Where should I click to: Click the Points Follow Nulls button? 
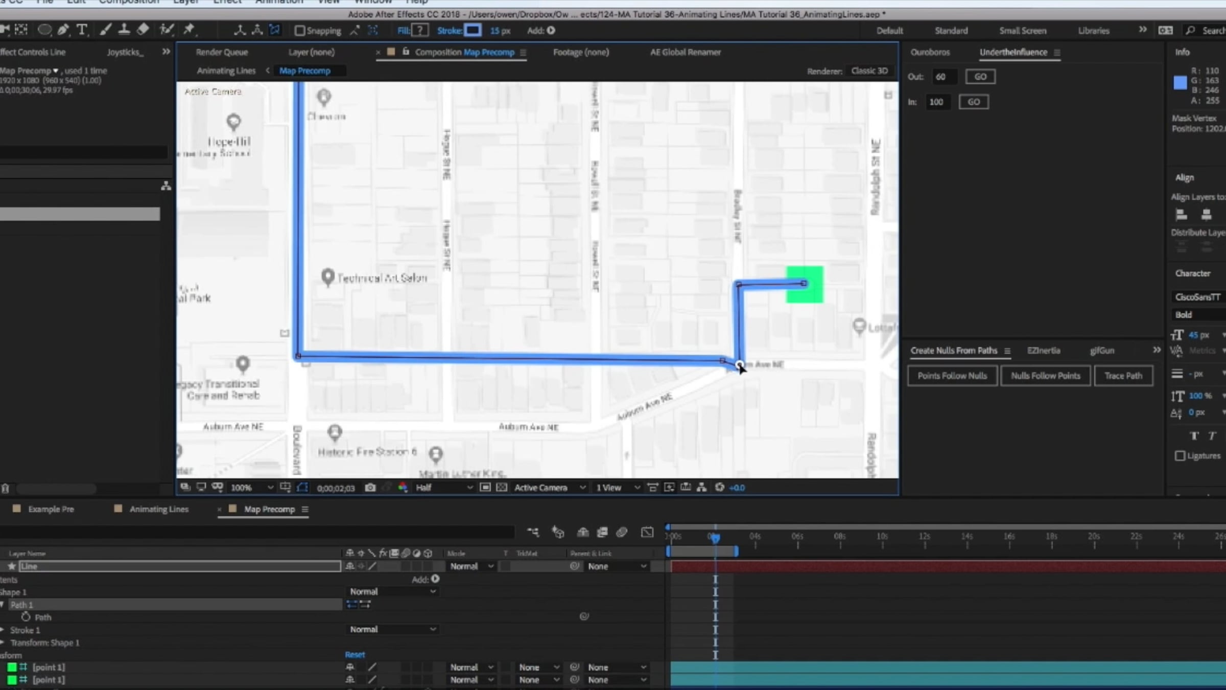[x=952, y=376]
